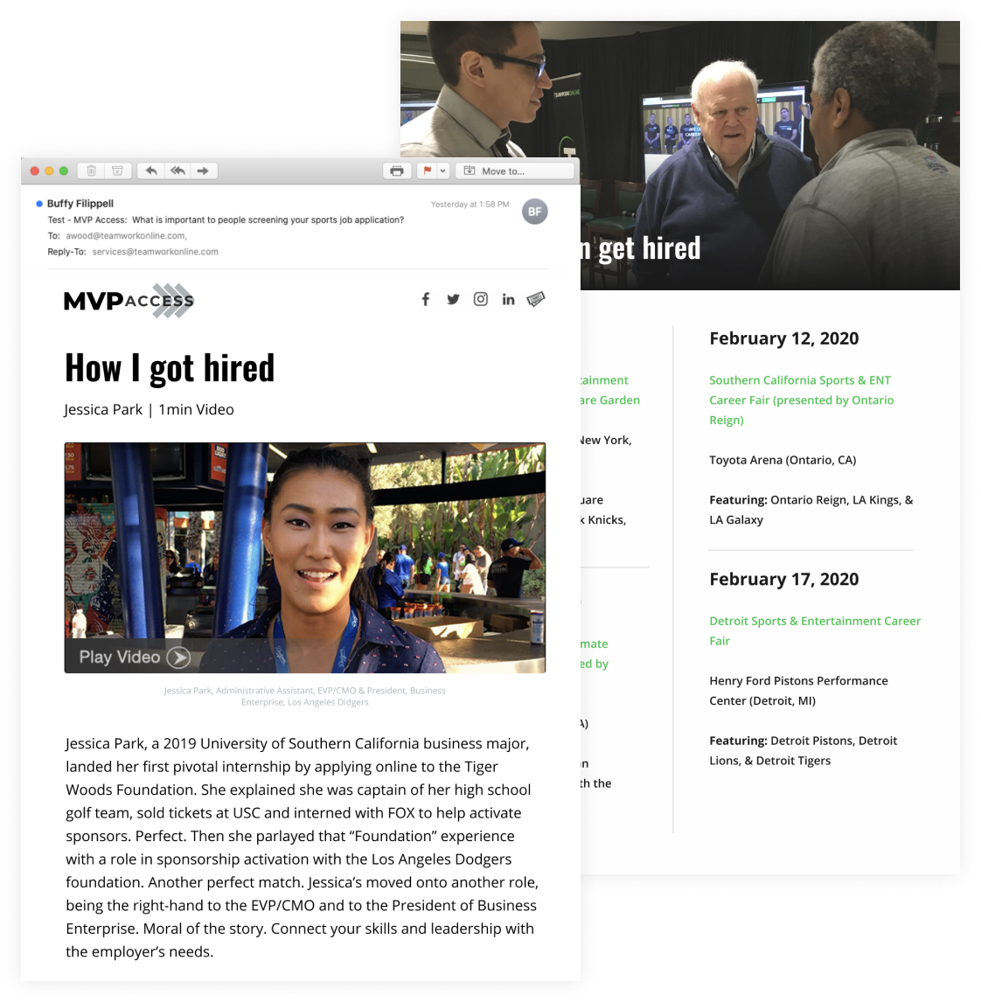
Task: Open MVP Access Twitter icon
Action: pos(453,299)
